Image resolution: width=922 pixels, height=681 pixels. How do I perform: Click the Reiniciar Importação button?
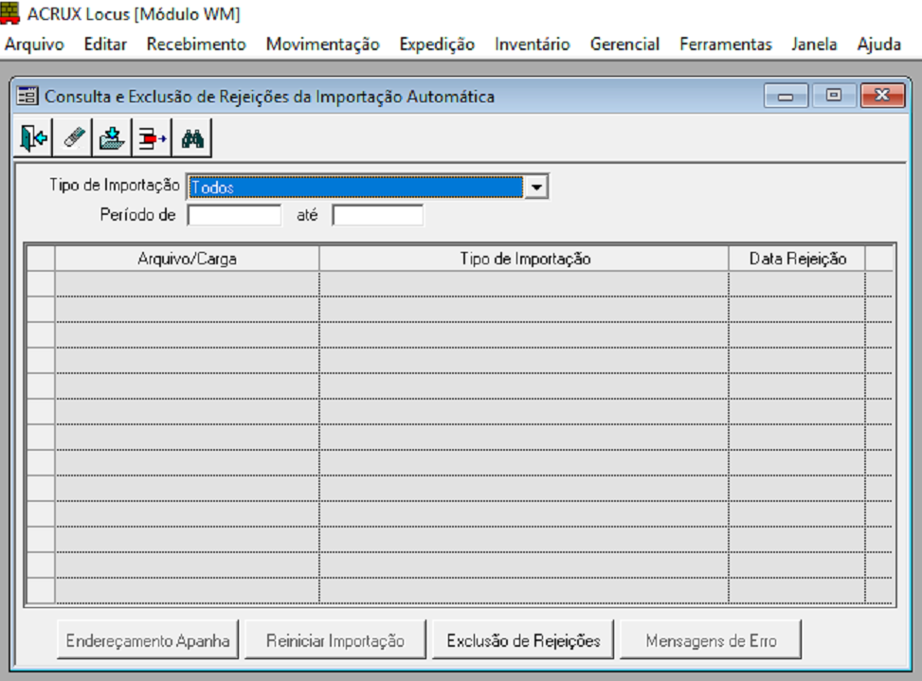click(x=335, y=639)
